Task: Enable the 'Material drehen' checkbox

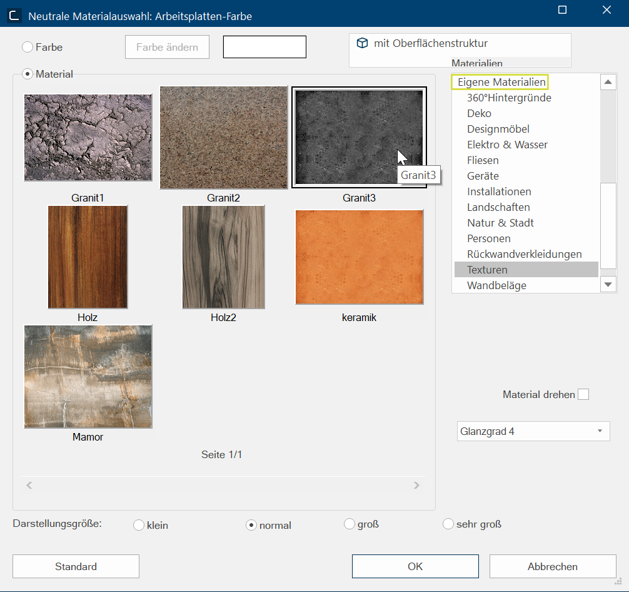Action: click(x=583, y=394)
